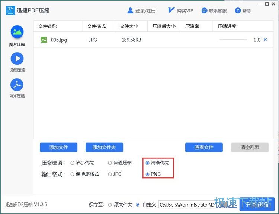Click the 0% progress value
Screen dimensions: 279x214
(257, 40)
